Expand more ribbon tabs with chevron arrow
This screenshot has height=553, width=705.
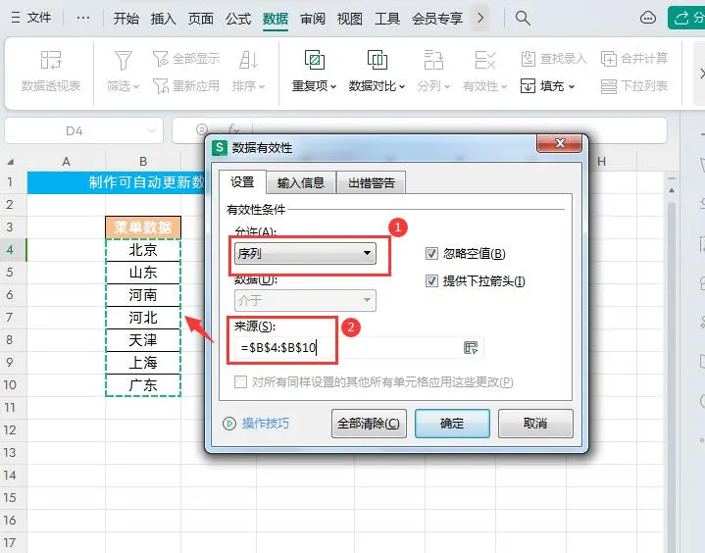[480, 19]
